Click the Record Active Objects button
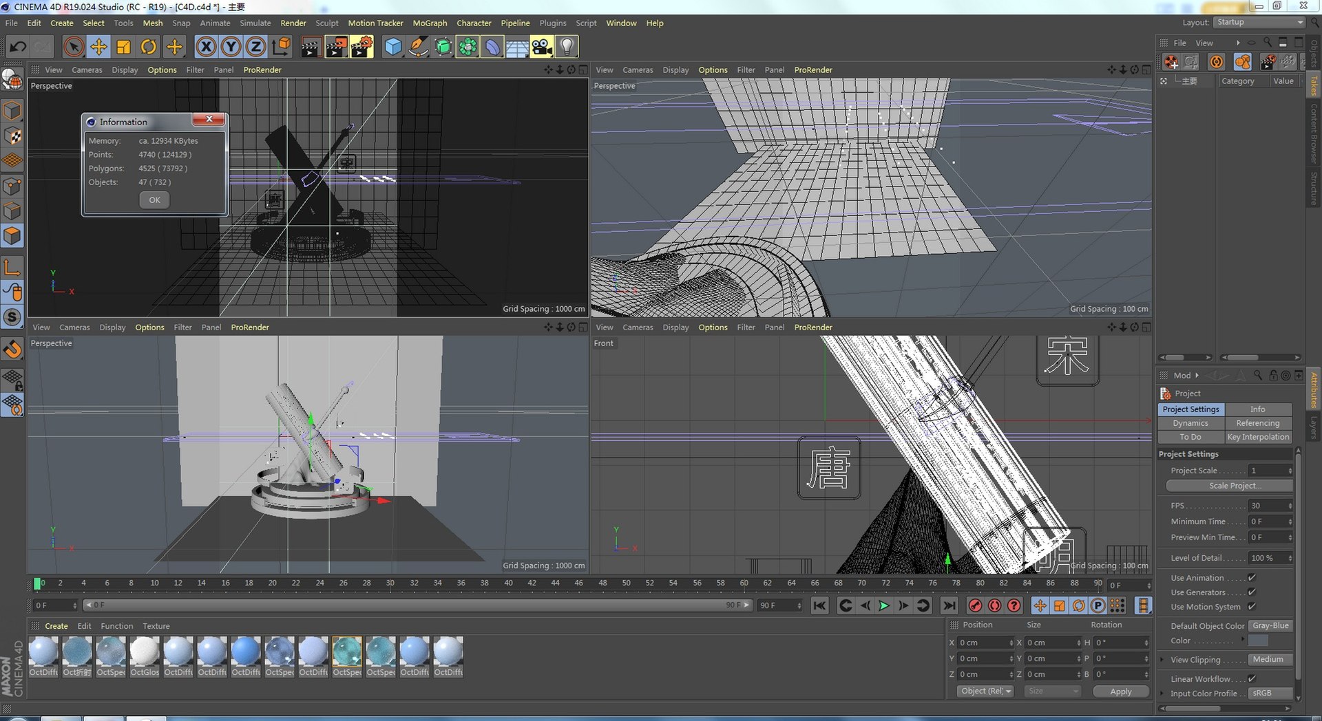 coord(975,605)
